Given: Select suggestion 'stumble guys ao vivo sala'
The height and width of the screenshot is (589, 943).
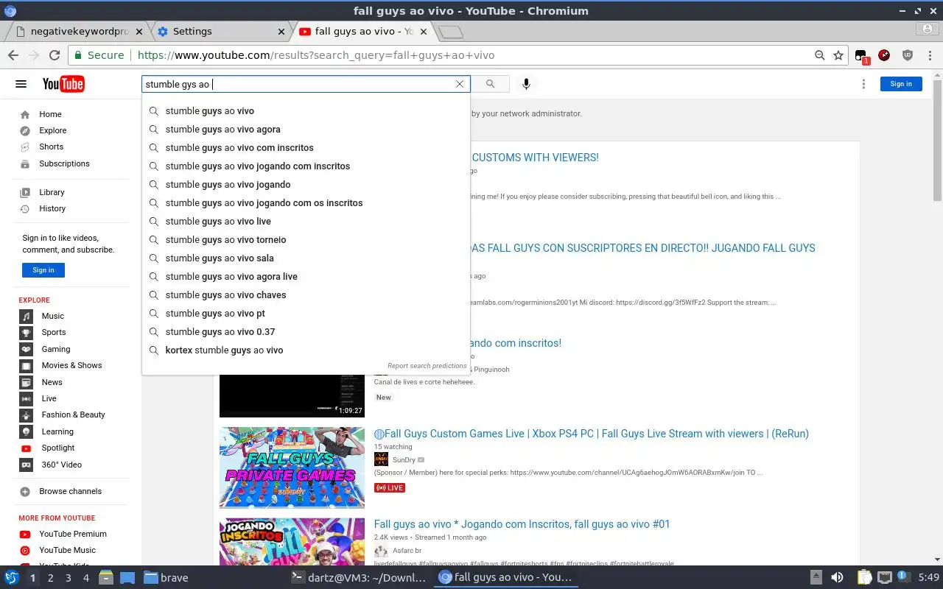Looking at the screenshot, I should point(306,258).
